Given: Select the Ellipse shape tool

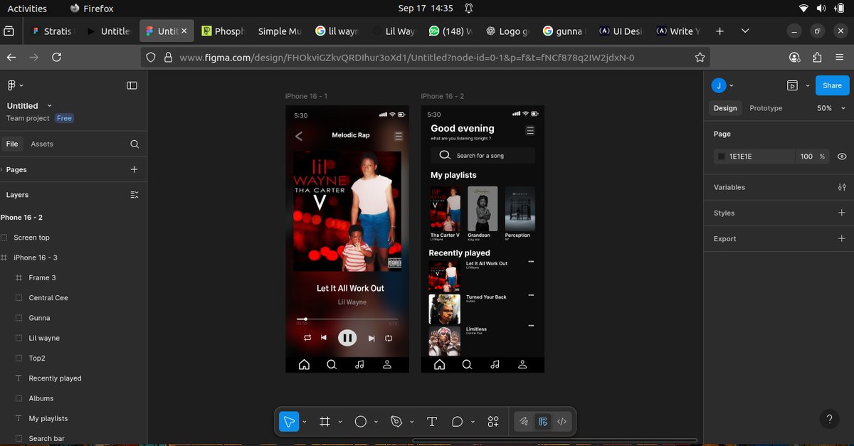Looking at the screenshot, I should coord(361,422).
